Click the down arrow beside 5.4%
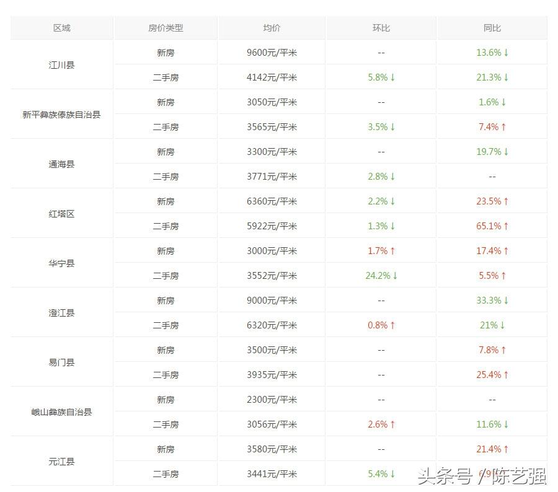Image resolution: width=558 pixels, height=492 pixels. (392, 474)
